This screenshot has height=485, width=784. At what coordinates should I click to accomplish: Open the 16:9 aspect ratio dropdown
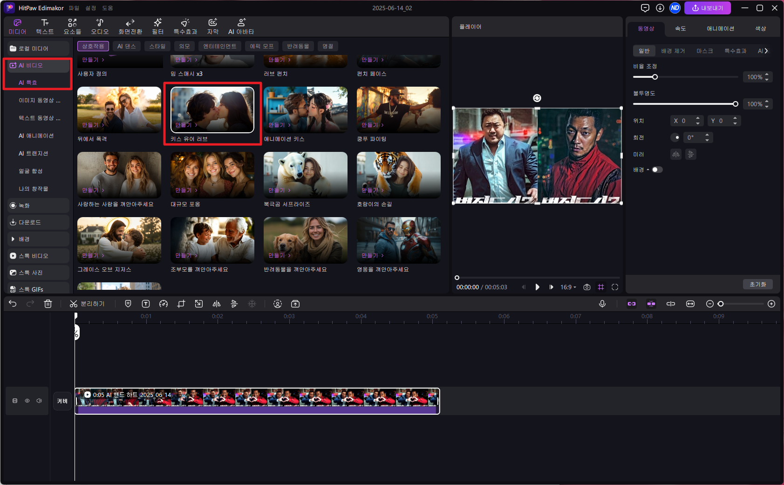pyautogui.click(x=568, y=287)
